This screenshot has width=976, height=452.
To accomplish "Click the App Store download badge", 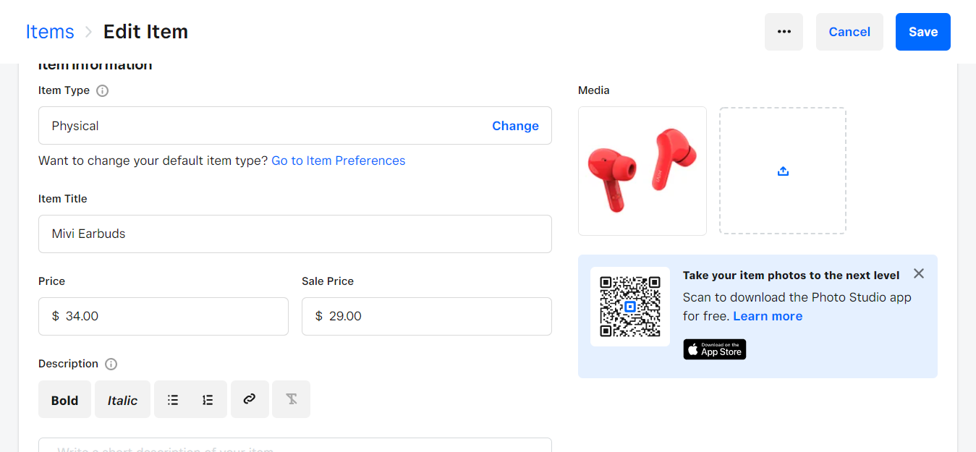I will tap(714, 349).
